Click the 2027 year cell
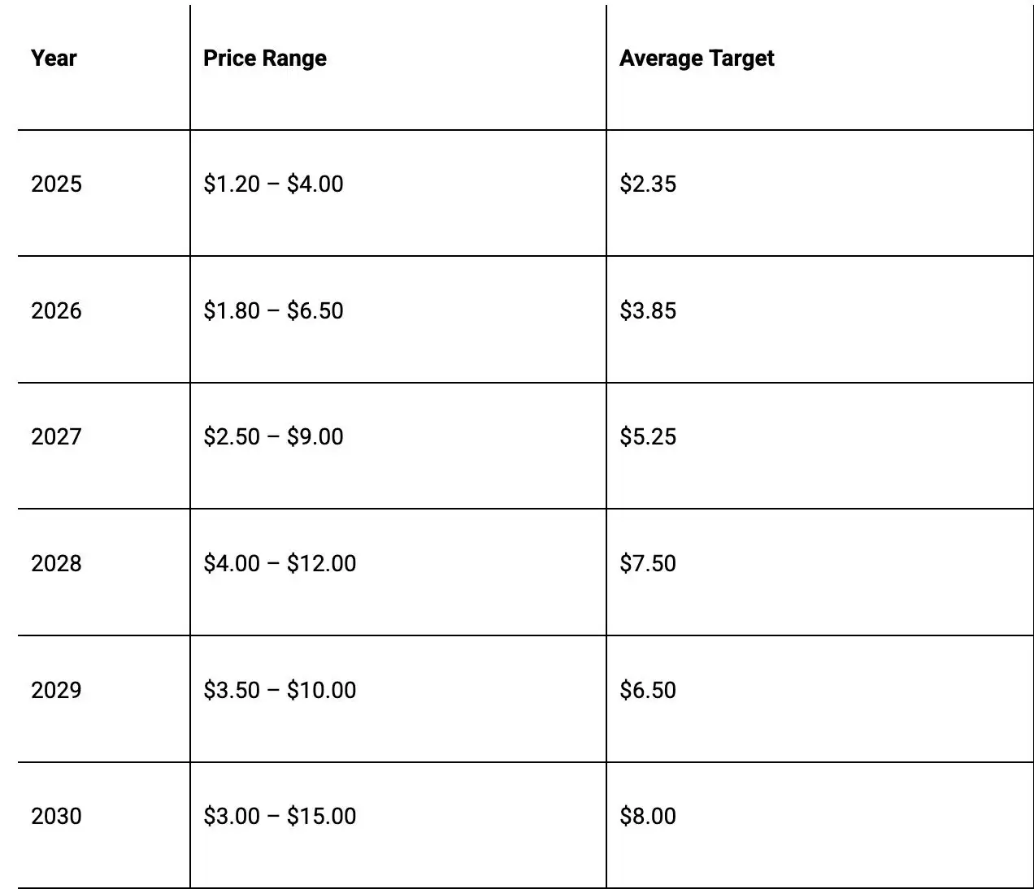Viewport: 1034px width, 889px height. [x=56, y=436]
